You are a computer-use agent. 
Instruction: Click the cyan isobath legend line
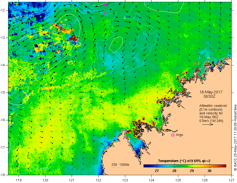tap(116, 167)
